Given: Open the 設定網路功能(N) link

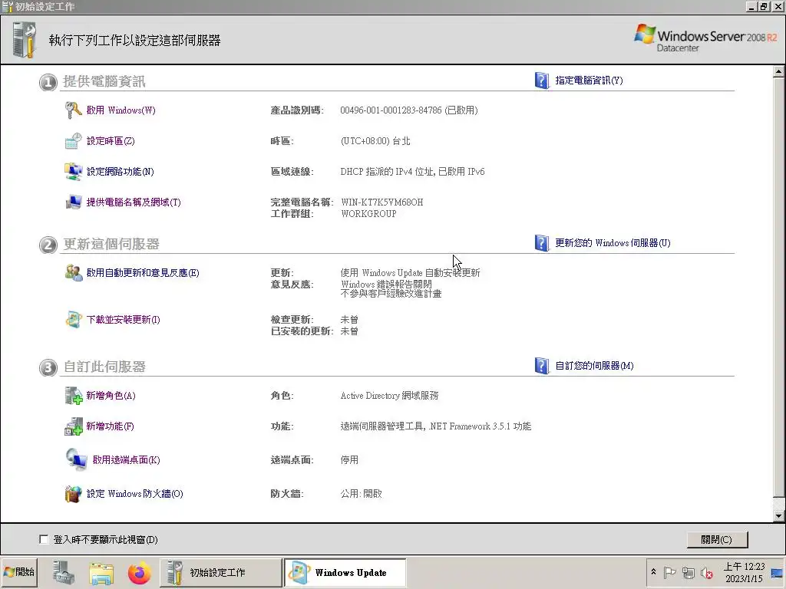Looking at the screenshot, I should coord(120,172).
